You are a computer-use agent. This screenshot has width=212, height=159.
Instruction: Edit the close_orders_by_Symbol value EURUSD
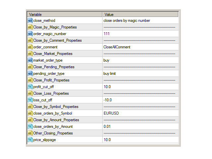point(111,113)
